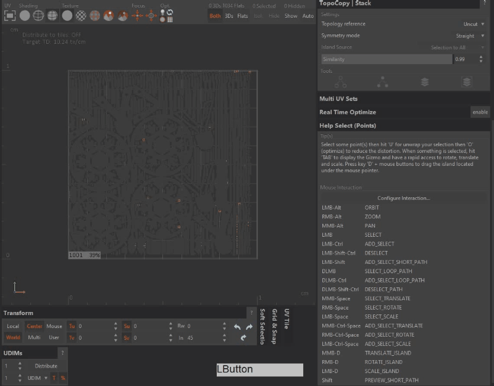Click Configure Interaction button
494x386 pixels.
(403, 198)
